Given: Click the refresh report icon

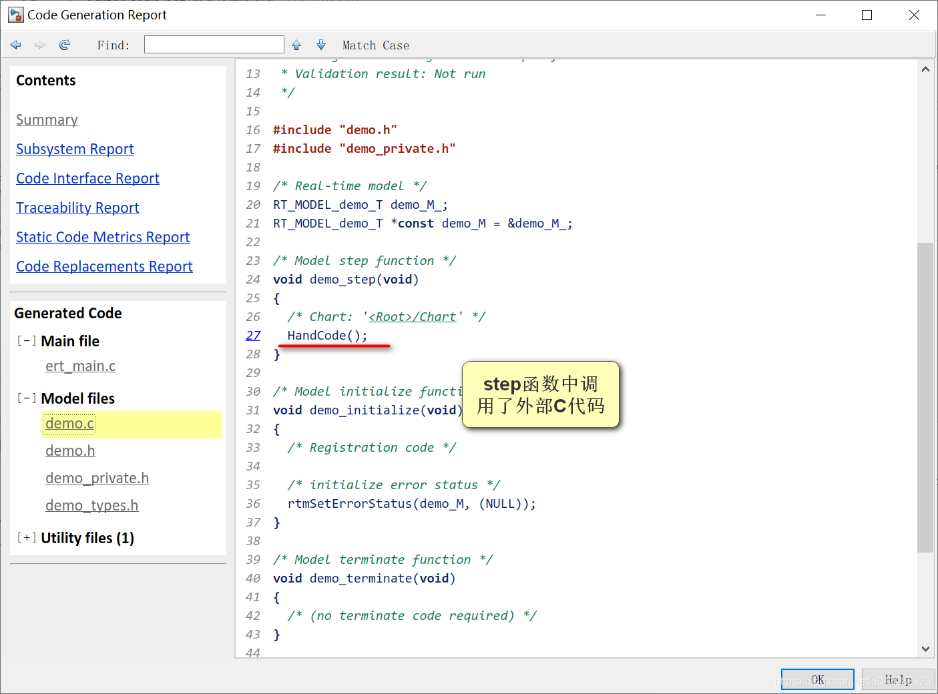Looking at the screenshot, I should tap(65, 45).
